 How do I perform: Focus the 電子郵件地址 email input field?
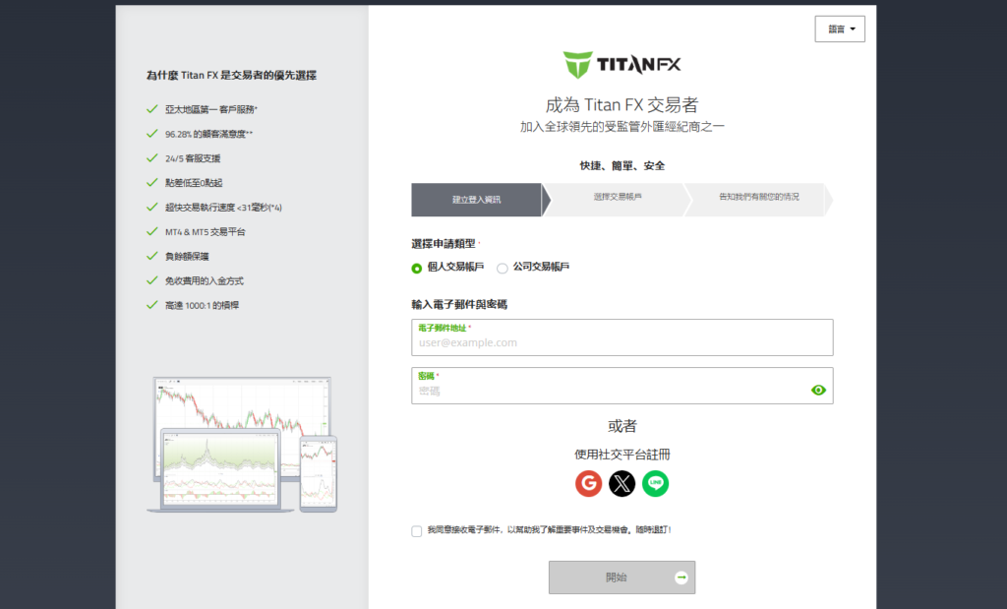[622, 337]
